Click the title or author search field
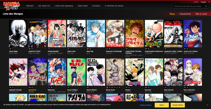 [x=189, y=6]
